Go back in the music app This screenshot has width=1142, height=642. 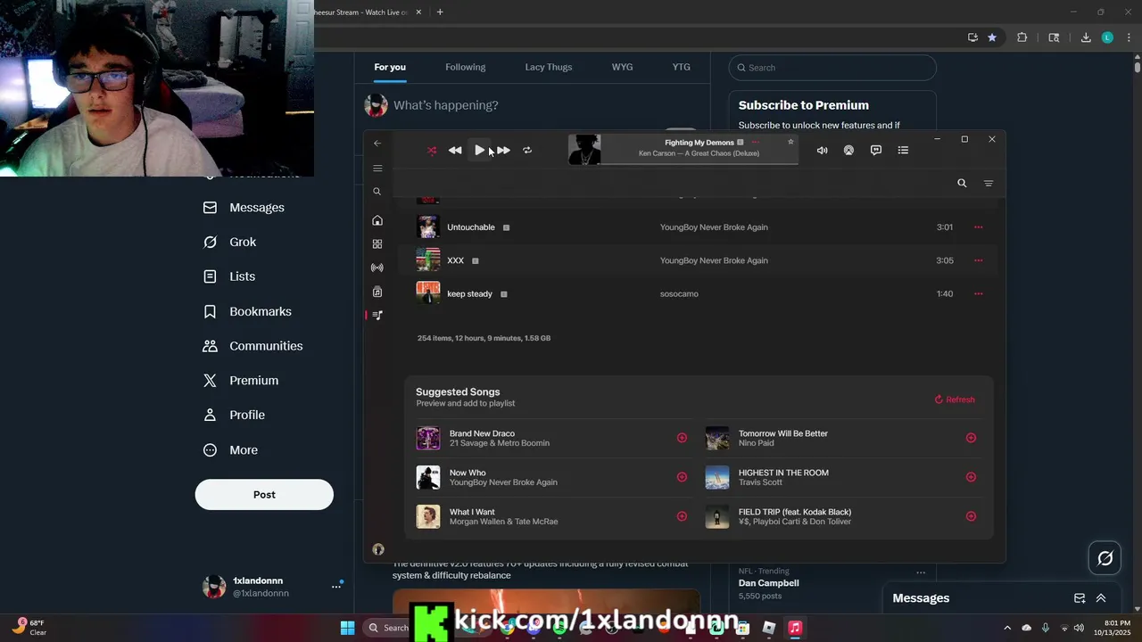(377, 143)
